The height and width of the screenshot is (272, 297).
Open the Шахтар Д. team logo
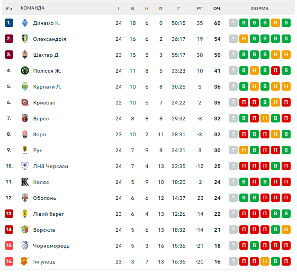point(25,55)
